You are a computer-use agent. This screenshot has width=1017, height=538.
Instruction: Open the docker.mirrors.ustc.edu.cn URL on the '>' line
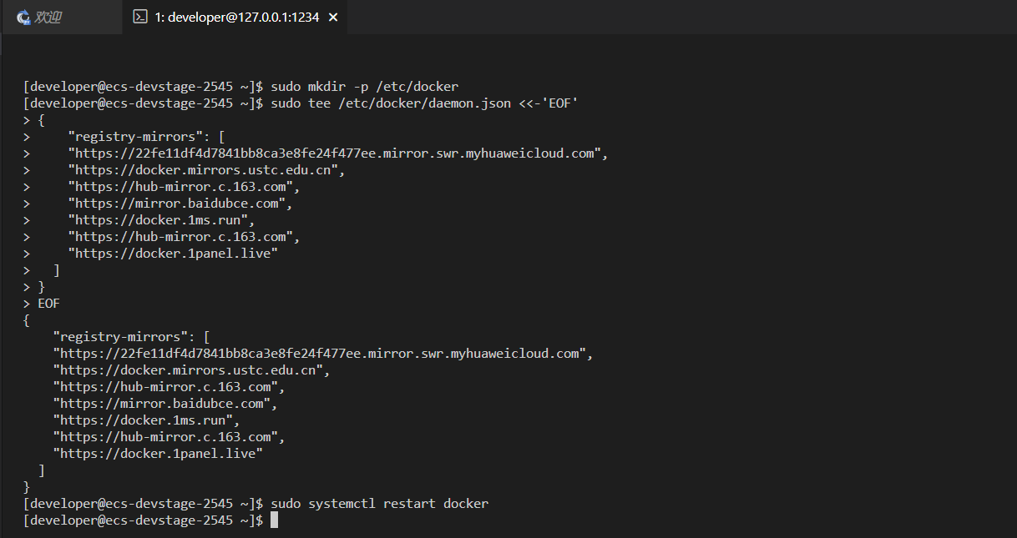(x=203, y=170)
